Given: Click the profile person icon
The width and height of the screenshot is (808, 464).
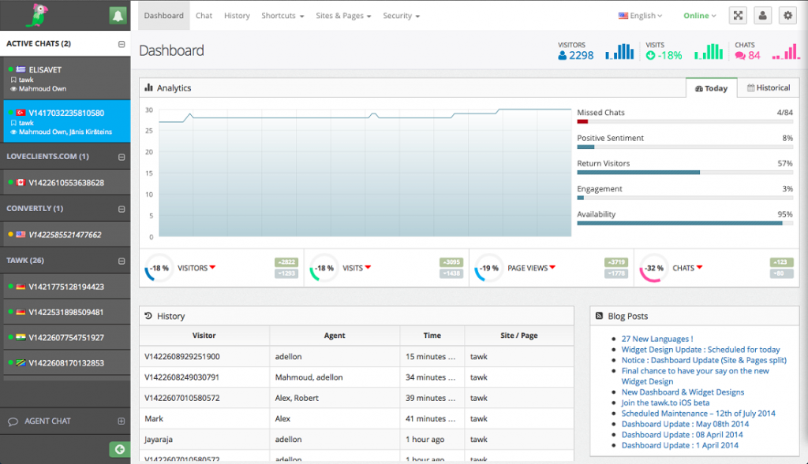Looking at the screenshot, I should [762, 15].
